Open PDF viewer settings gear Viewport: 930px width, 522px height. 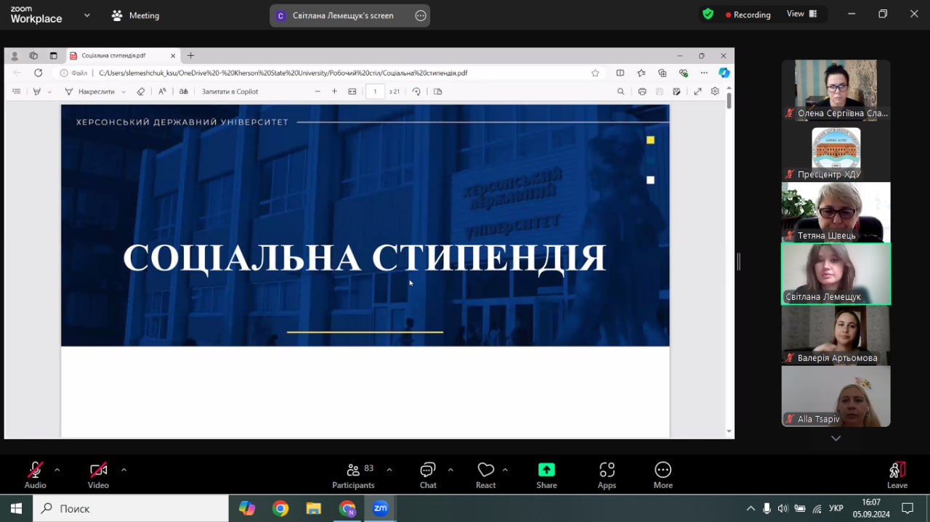coord(715,91)
